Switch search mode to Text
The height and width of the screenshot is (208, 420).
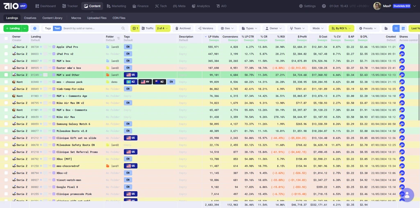pos(57,28)
